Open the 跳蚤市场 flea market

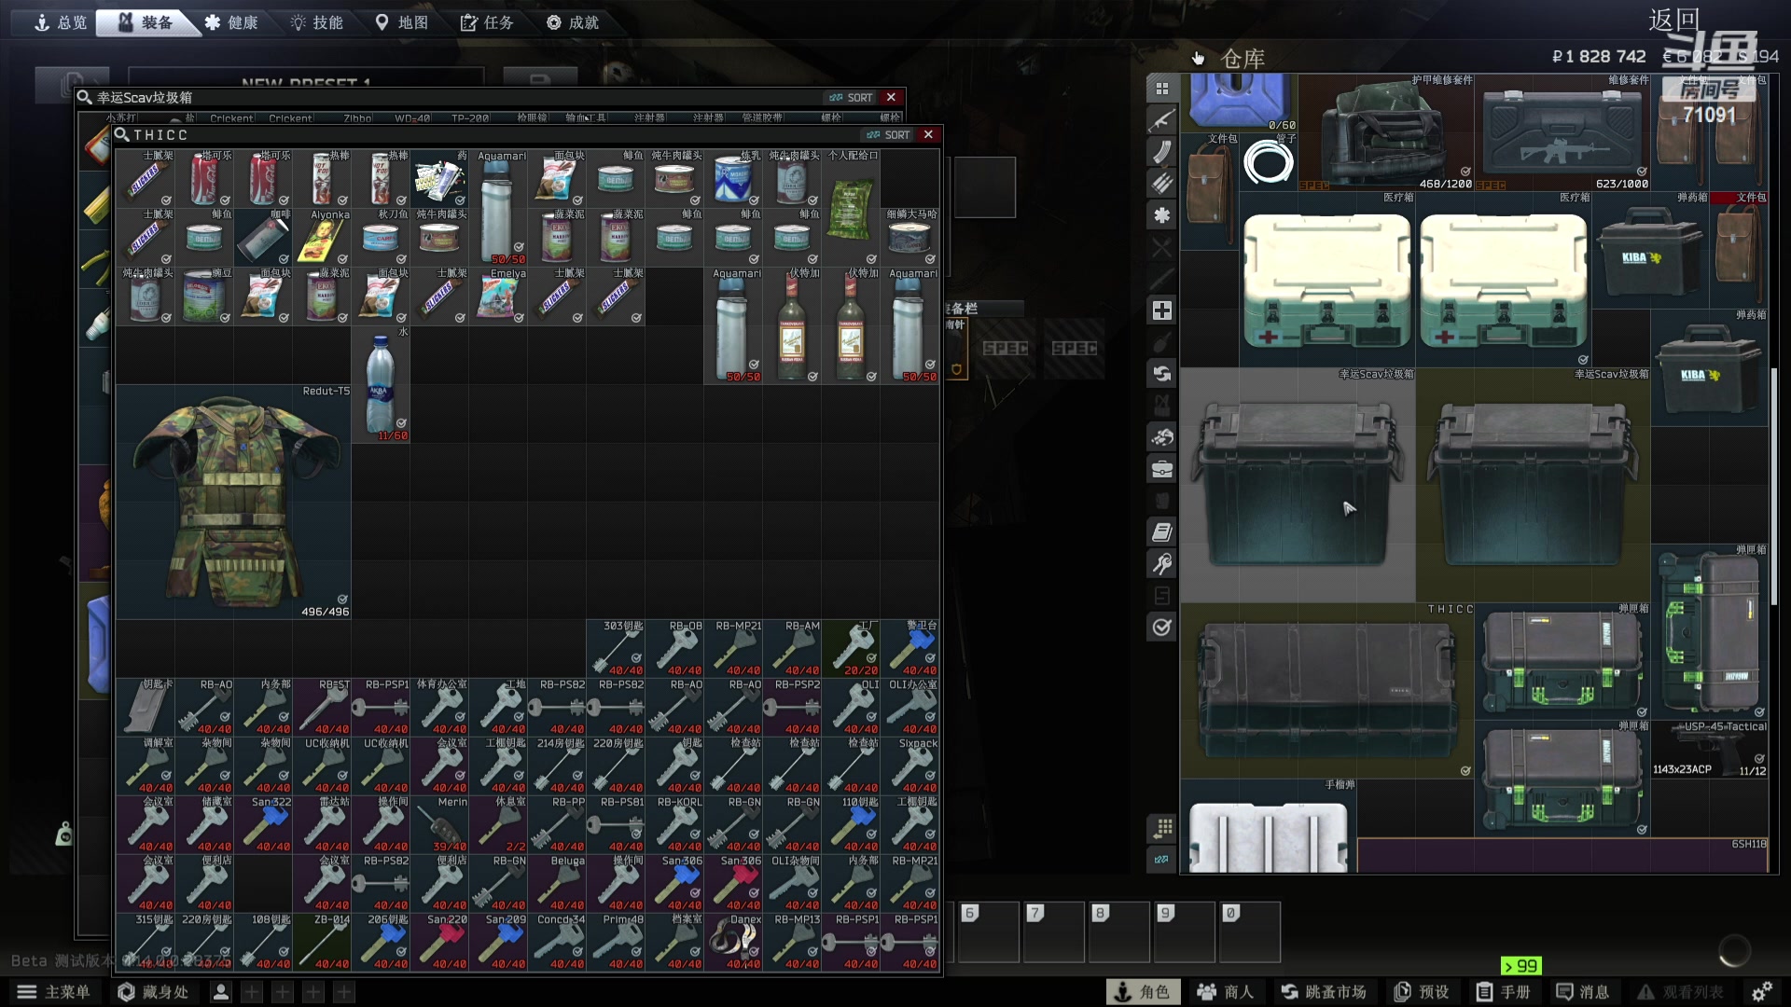click(1324, 992)
